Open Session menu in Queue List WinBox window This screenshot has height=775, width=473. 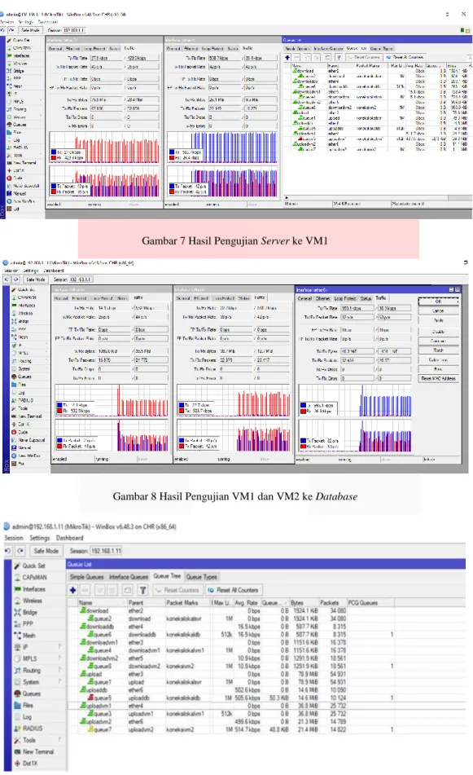(x=14, y=538)
